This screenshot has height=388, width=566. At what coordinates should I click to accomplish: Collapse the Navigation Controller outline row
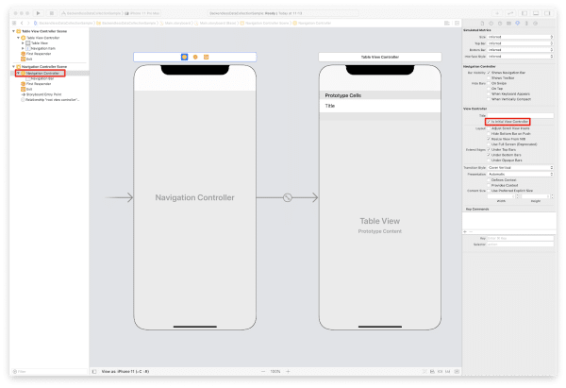(x=19, y=74)
